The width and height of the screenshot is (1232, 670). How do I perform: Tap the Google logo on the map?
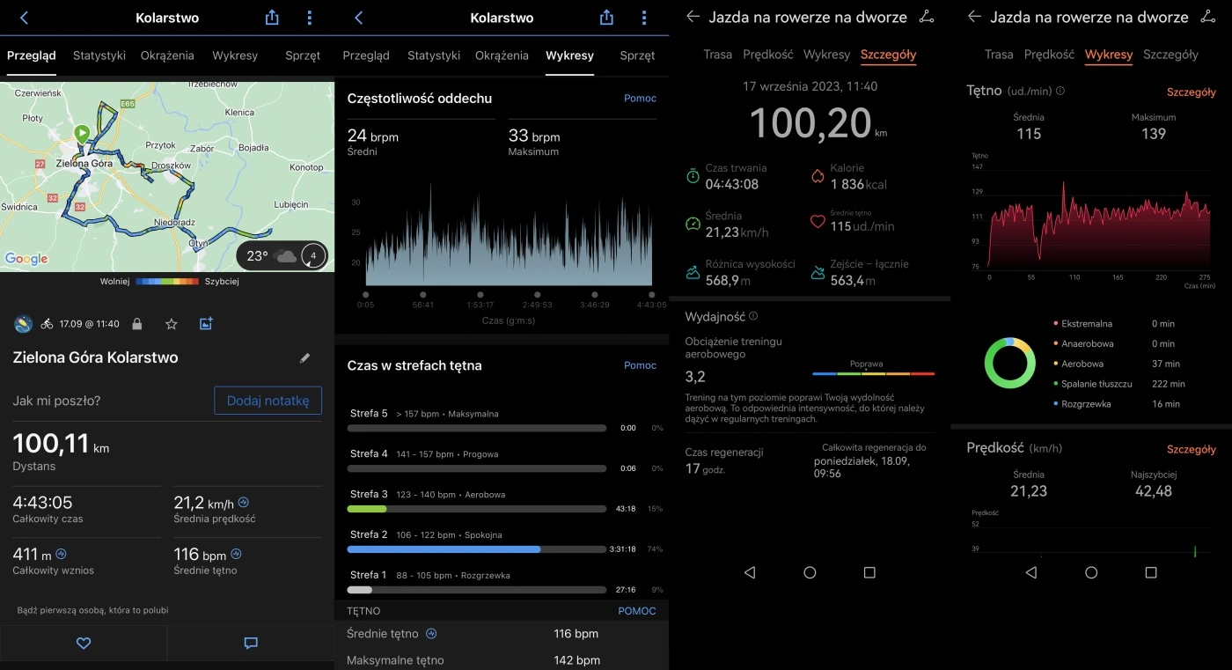(x=25, y=259)
